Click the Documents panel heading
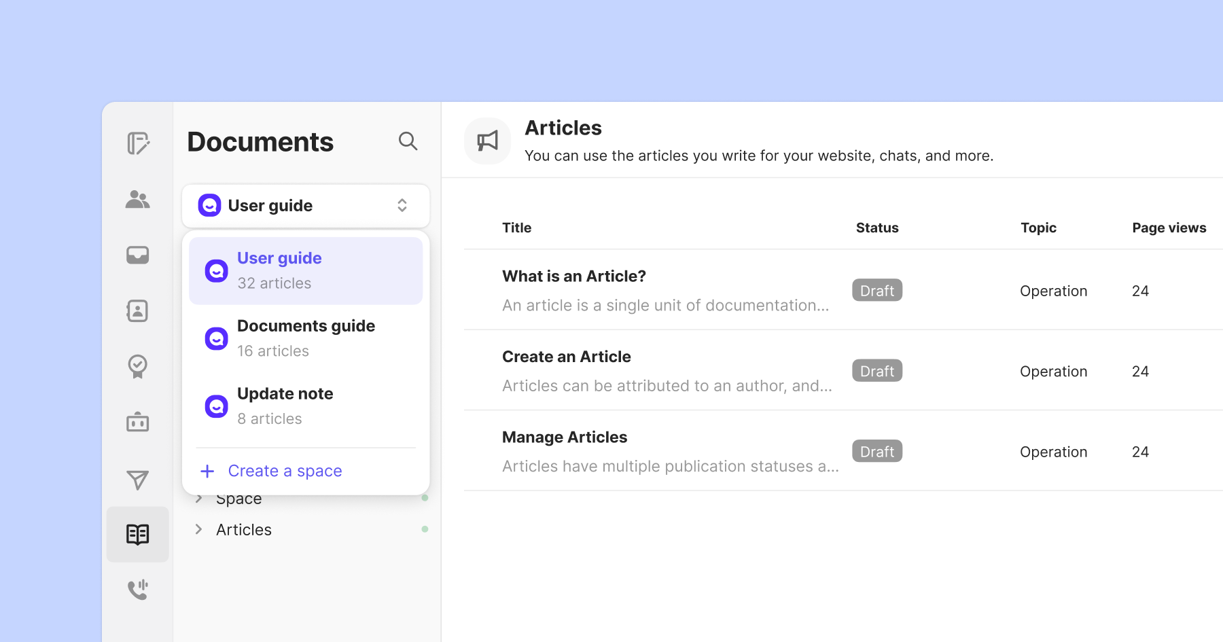 [x=260, y=142]
